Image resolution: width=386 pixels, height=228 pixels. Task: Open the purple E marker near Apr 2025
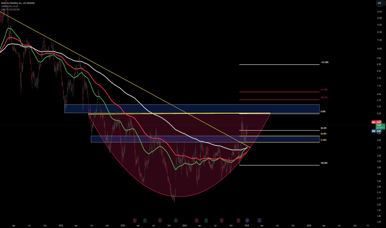coord(259,221)
